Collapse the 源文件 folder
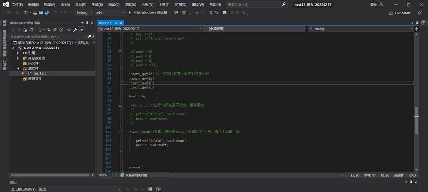Image resolution: width=428 pixels, height=192 pixels. tap(18, 68)
